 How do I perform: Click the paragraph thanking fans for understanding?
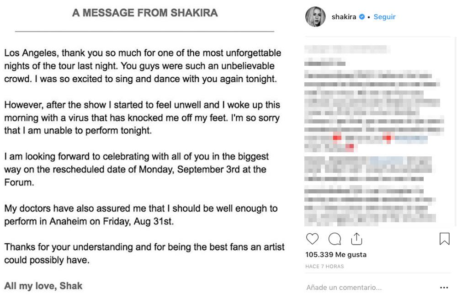144,254
